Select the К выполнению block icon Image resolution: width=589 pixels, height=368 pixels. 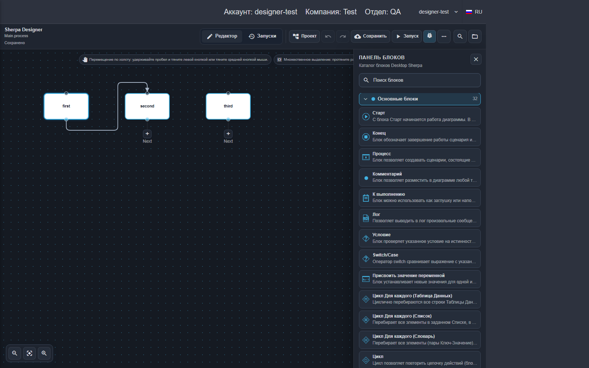tap(366, 198)
